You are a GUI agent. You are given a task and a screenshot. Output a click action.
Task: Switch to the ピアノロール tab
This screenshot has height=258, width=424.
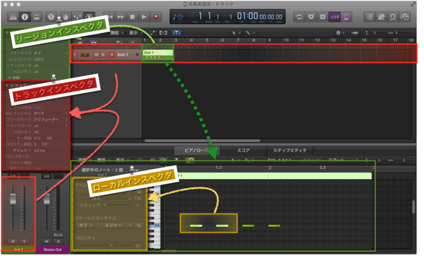tap(197, 150)
